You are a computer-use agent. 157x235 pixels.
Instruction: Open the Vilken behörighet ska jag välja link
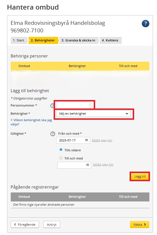click(31, 122)
